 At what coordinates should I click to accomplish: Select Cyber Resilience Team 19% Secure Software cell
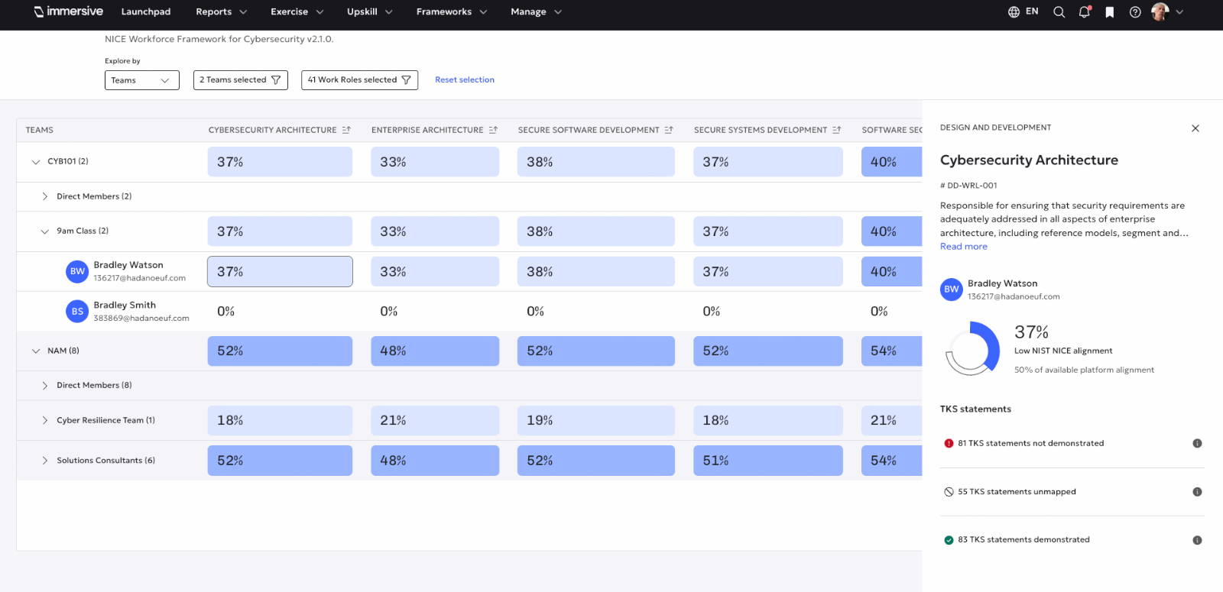[596, 420]
